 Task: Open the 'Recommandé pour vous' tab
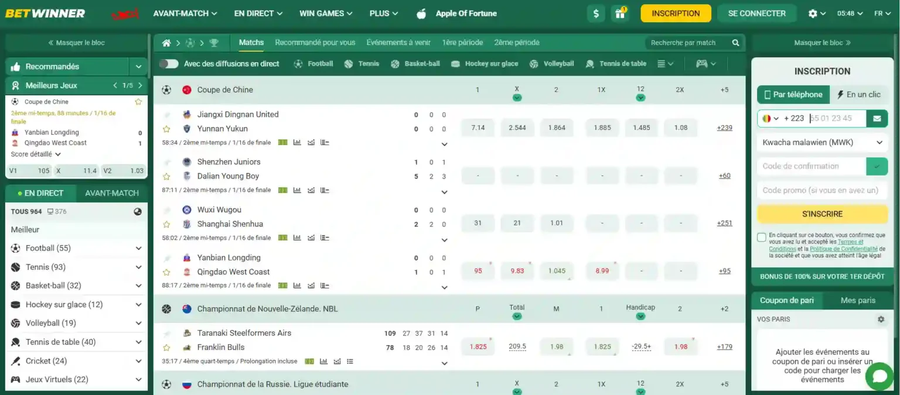point(315,42)
